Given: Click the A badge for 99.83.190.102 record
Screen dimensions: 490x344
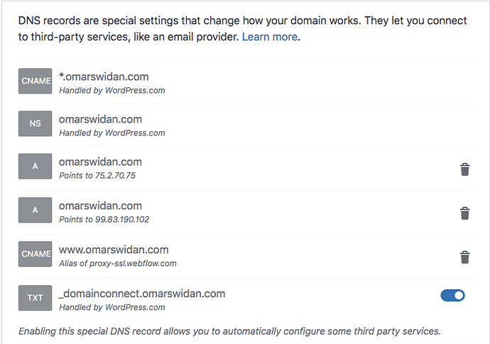Looking at the screenshot, I should click(35, 210).
